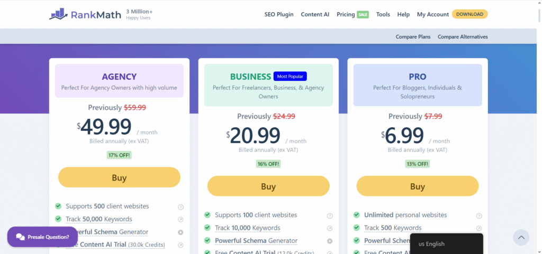Open the Compare Alternatives link

pos(463,36)
